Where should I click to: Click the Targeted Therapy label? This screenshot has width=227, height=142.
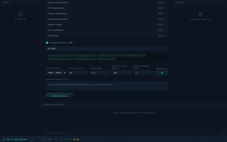[x=55, y=25]
